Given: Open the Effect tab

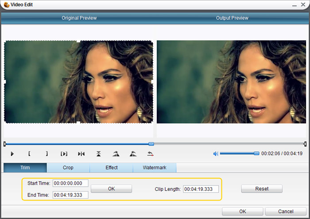Looking at the screenshot, I should [x=112, y=167].
